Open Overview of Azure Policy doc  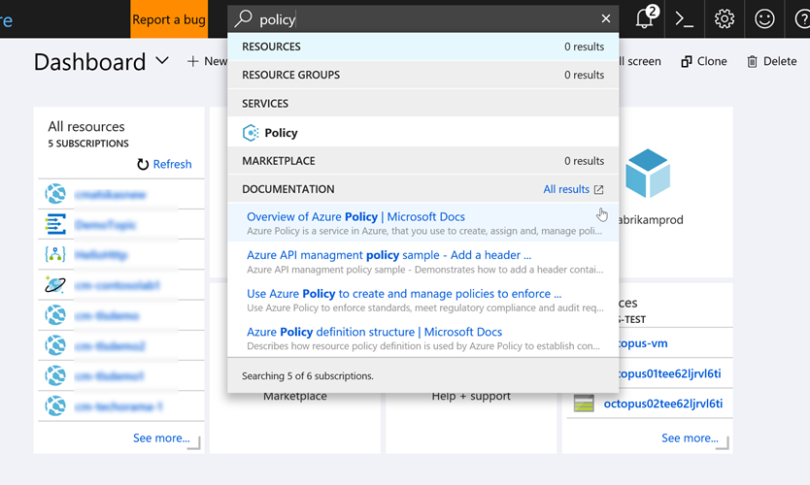pyautogui.click(x=355, y=216)
